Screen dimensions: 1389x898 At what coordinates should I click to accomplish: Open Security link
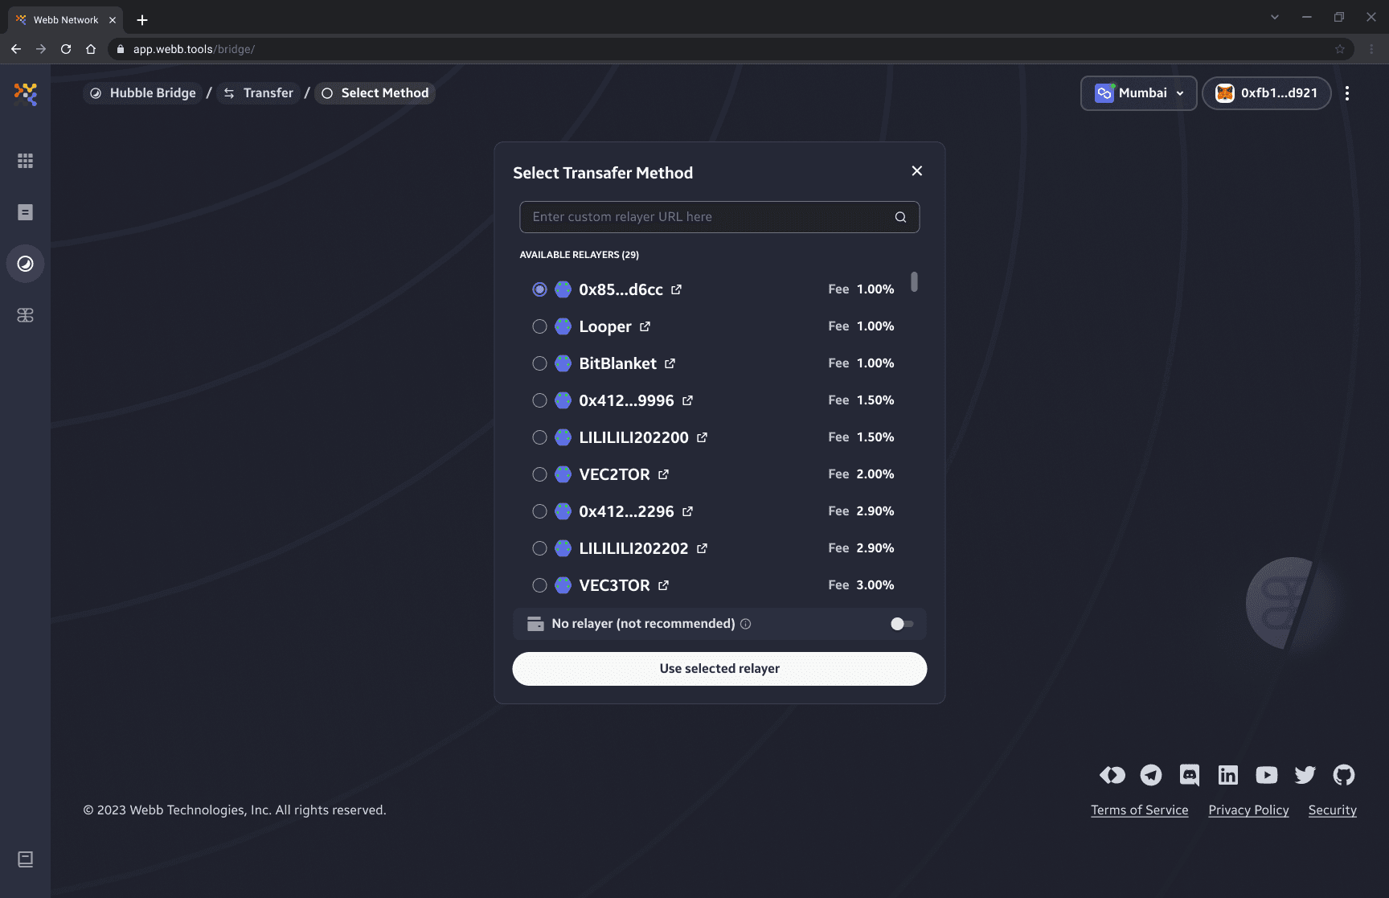(x=1333, y=810)
